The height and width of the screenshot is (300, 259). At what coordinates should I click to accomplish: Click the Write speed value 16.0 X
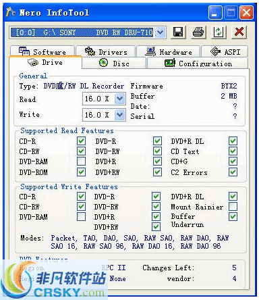point(97,115)
